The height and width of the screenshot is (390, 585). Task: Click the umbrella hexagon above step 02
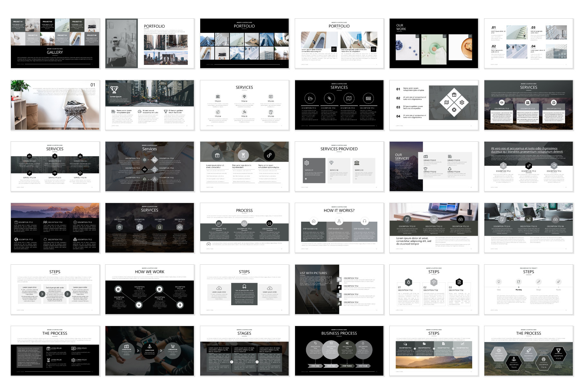434,282
